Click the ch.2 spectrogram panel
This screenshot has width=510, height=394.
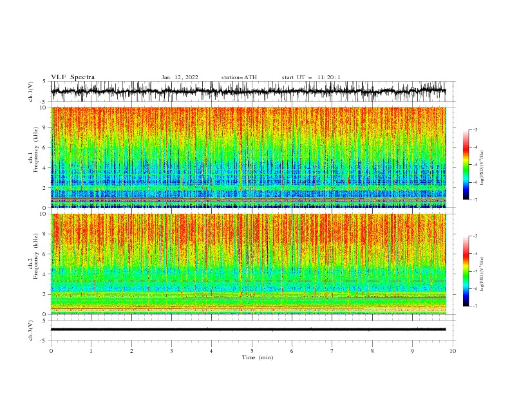[248, 264]
